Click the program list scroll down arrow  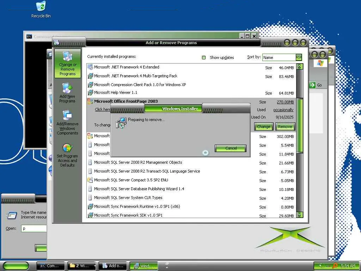pos(300,215)
